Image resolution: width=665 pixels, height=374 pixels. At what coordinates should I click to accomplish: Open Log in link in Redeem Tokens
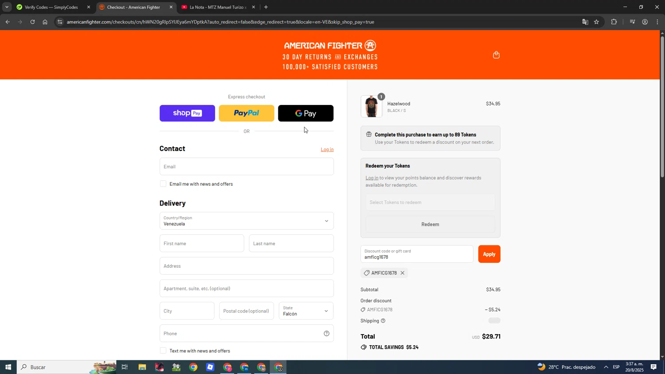(372, 178)
